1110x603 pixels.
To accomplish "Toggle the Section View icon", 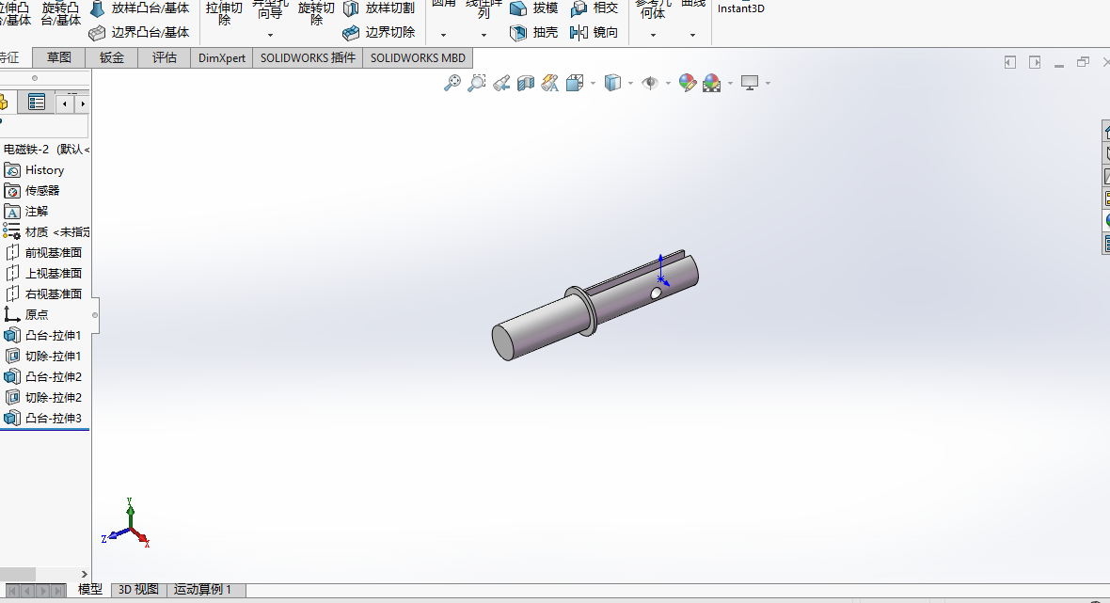I will pyautogui.click(x=525, y=84).
